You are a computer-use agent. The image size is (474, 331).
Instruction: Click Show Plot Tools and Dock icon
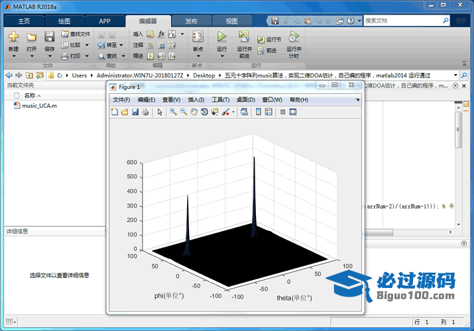[x=292, y=112]
